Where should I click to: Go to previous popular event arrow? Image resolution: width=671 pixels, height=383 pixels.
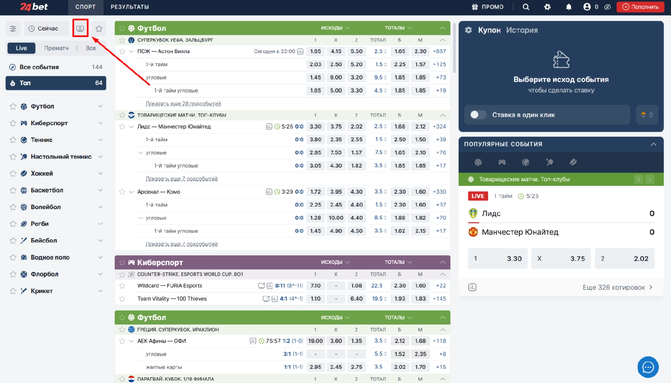pos(639,179)
